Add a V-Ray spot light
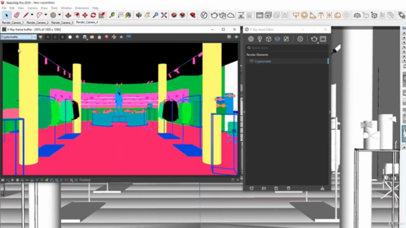The width and height of the screenshot is (406, 228). point(313,15)
